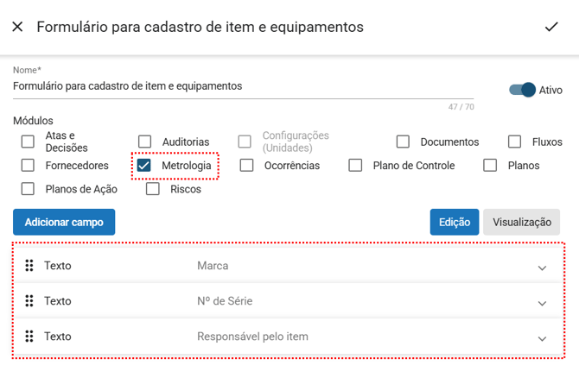Viewport: 579px width, 378px height.
Task: Check the Planos de Ação checkbox
Action: click(28, 189)
